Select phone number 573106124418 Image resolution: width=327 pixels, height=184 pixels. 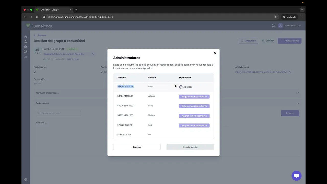124,135
